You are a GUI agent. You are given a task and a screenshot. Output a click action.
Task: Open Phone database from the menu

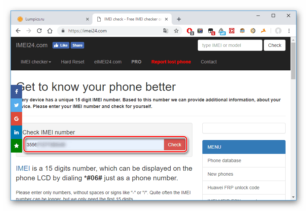pos(244,160)
